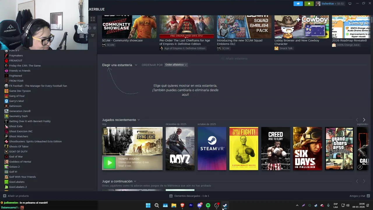Click the Friday the 13th game icon
Viewport: 373px width, 210px height.
pos(6,66)
